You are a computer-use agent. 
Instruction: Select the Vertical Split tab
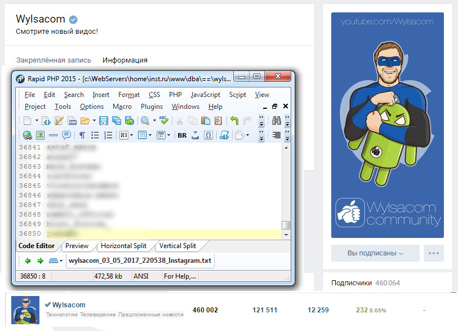click(177, 246)
